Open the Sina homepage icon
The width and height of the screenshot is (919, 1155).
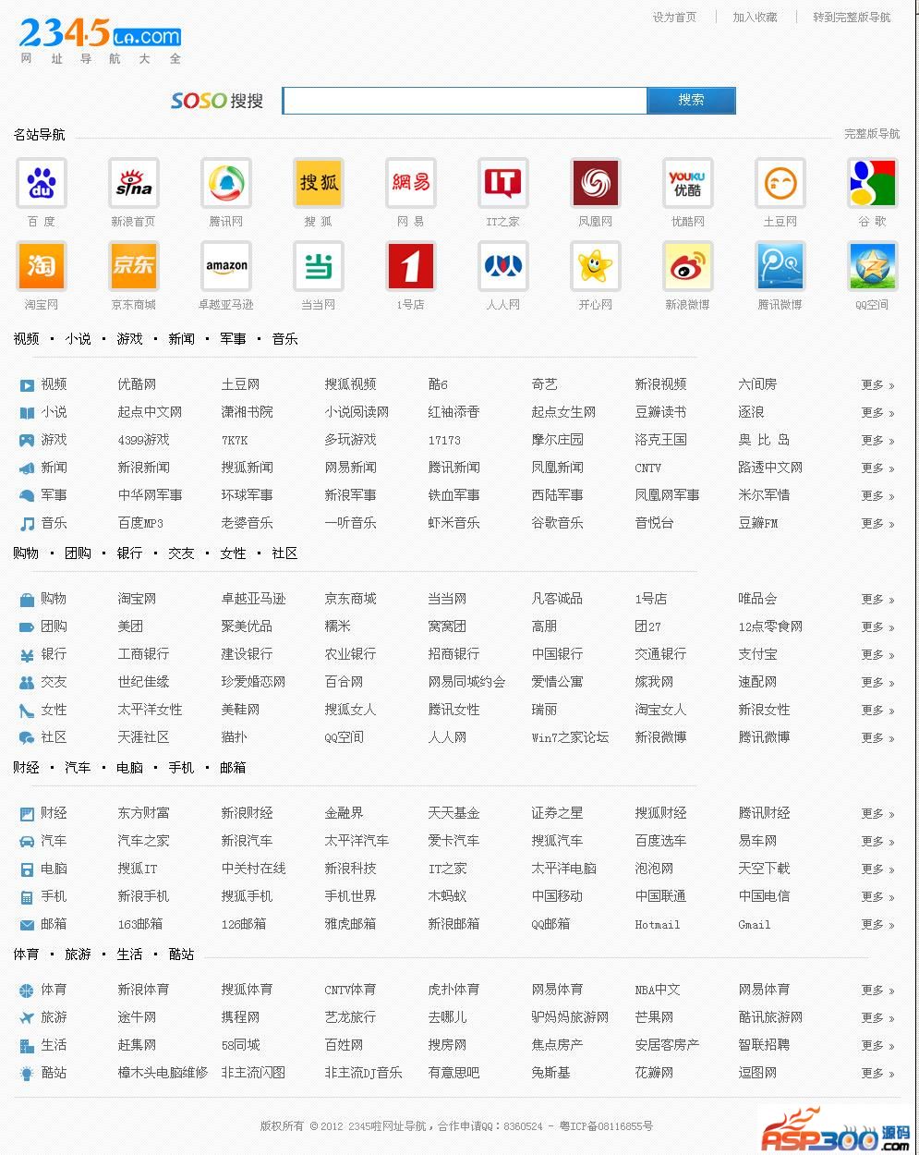tap(134, 183)
